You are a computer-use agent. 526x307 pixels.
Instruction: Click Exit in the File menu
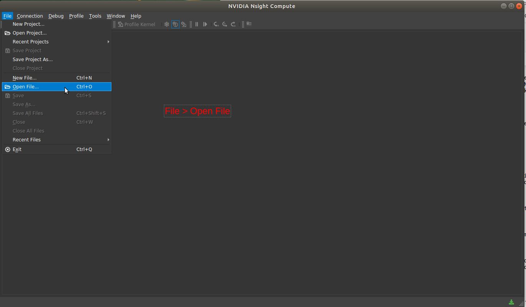click(x=17, y=149)
